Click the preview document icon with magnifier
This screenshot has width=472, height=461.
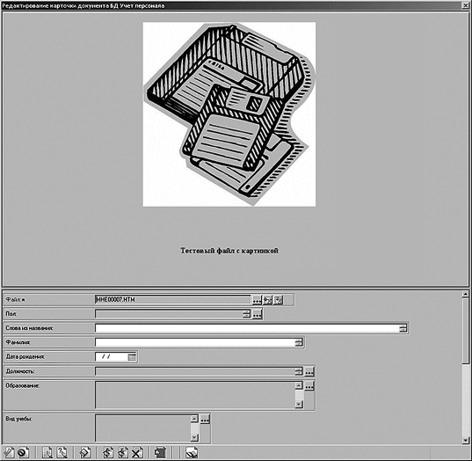point(47,452)
